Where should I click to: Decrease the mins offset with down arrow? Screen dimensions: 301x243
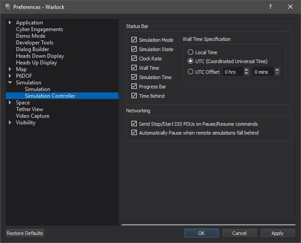[277, 74]
